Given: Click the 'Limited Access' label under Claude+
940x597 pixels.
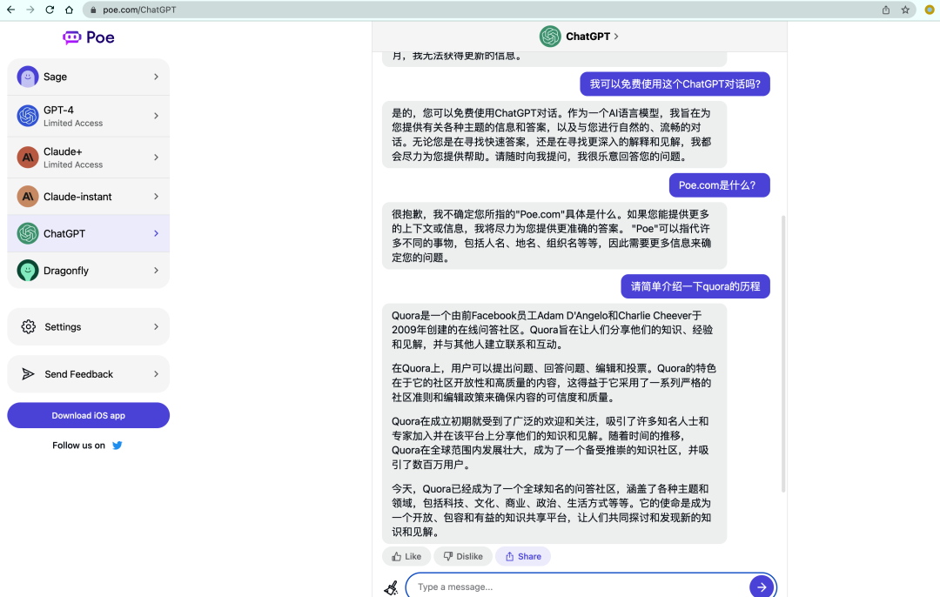Looking at the screenshot, I should click(x=73, y=164).
